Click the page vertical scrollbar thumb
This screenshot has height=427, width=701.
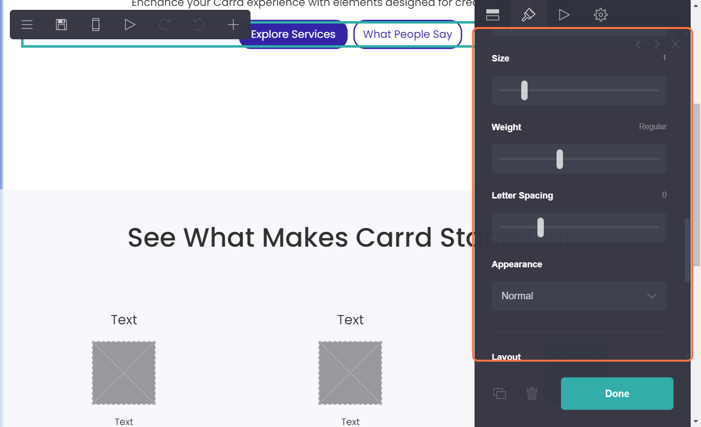(x=696, y=185)
